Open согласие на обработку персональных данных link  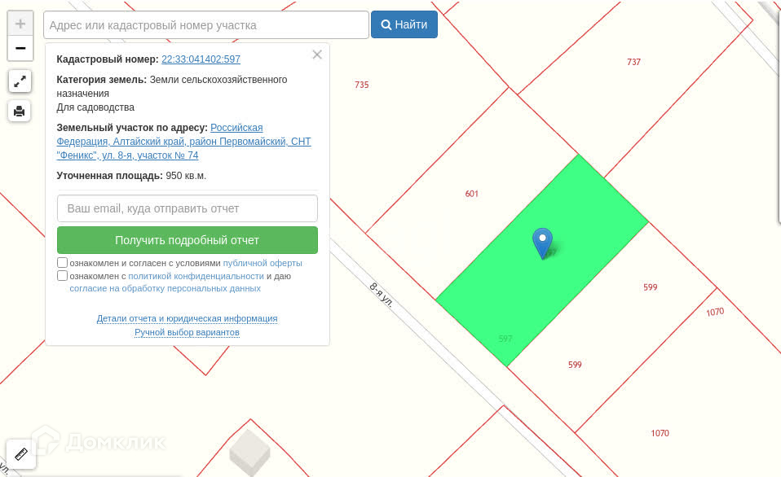click(x=165, y=288)
